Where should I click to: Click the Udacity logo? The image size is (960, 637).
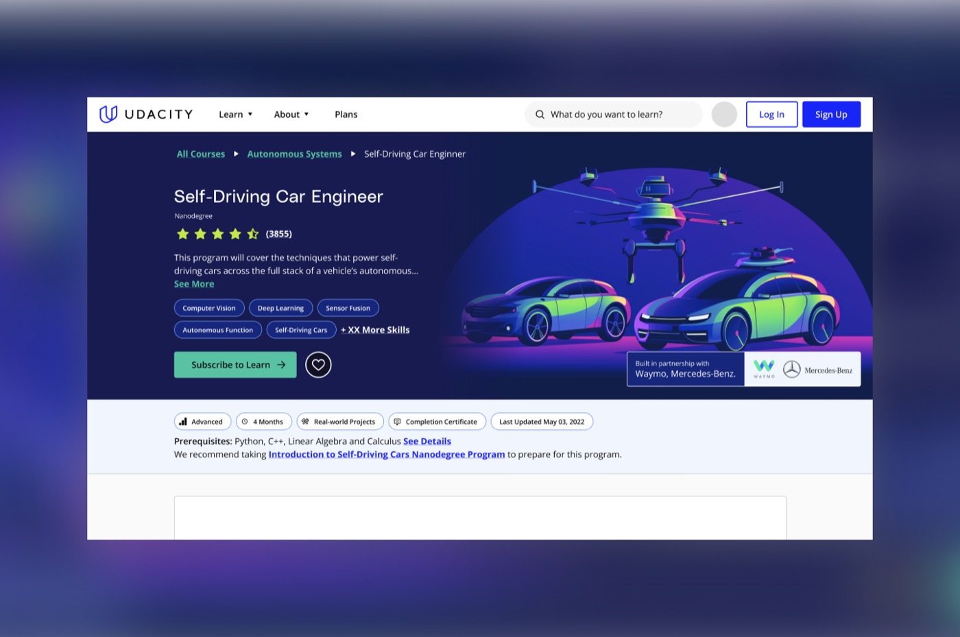click(146, 115)
